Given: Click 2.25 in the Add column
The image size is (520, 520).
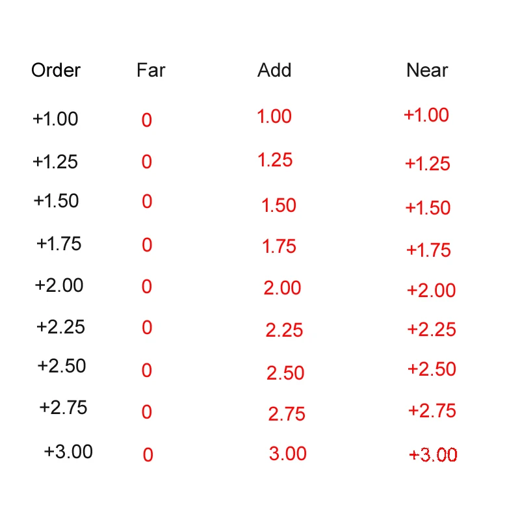Looking at the screenshot, I should [x=284, y=330].
